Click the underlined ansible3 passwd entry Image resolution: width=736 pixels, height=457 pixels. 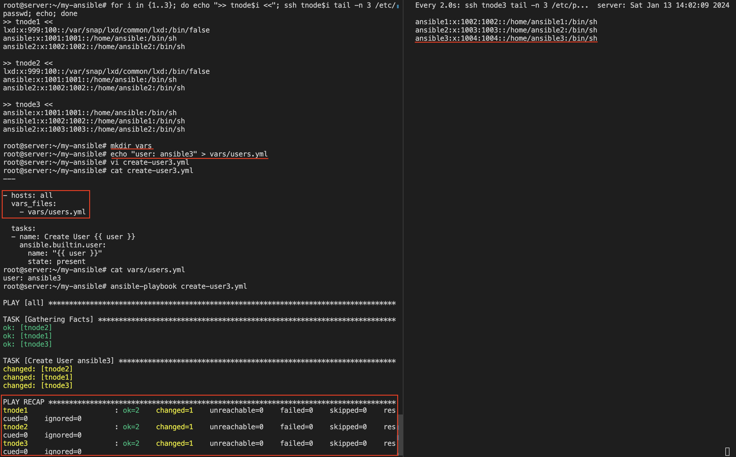click(506, 38)
